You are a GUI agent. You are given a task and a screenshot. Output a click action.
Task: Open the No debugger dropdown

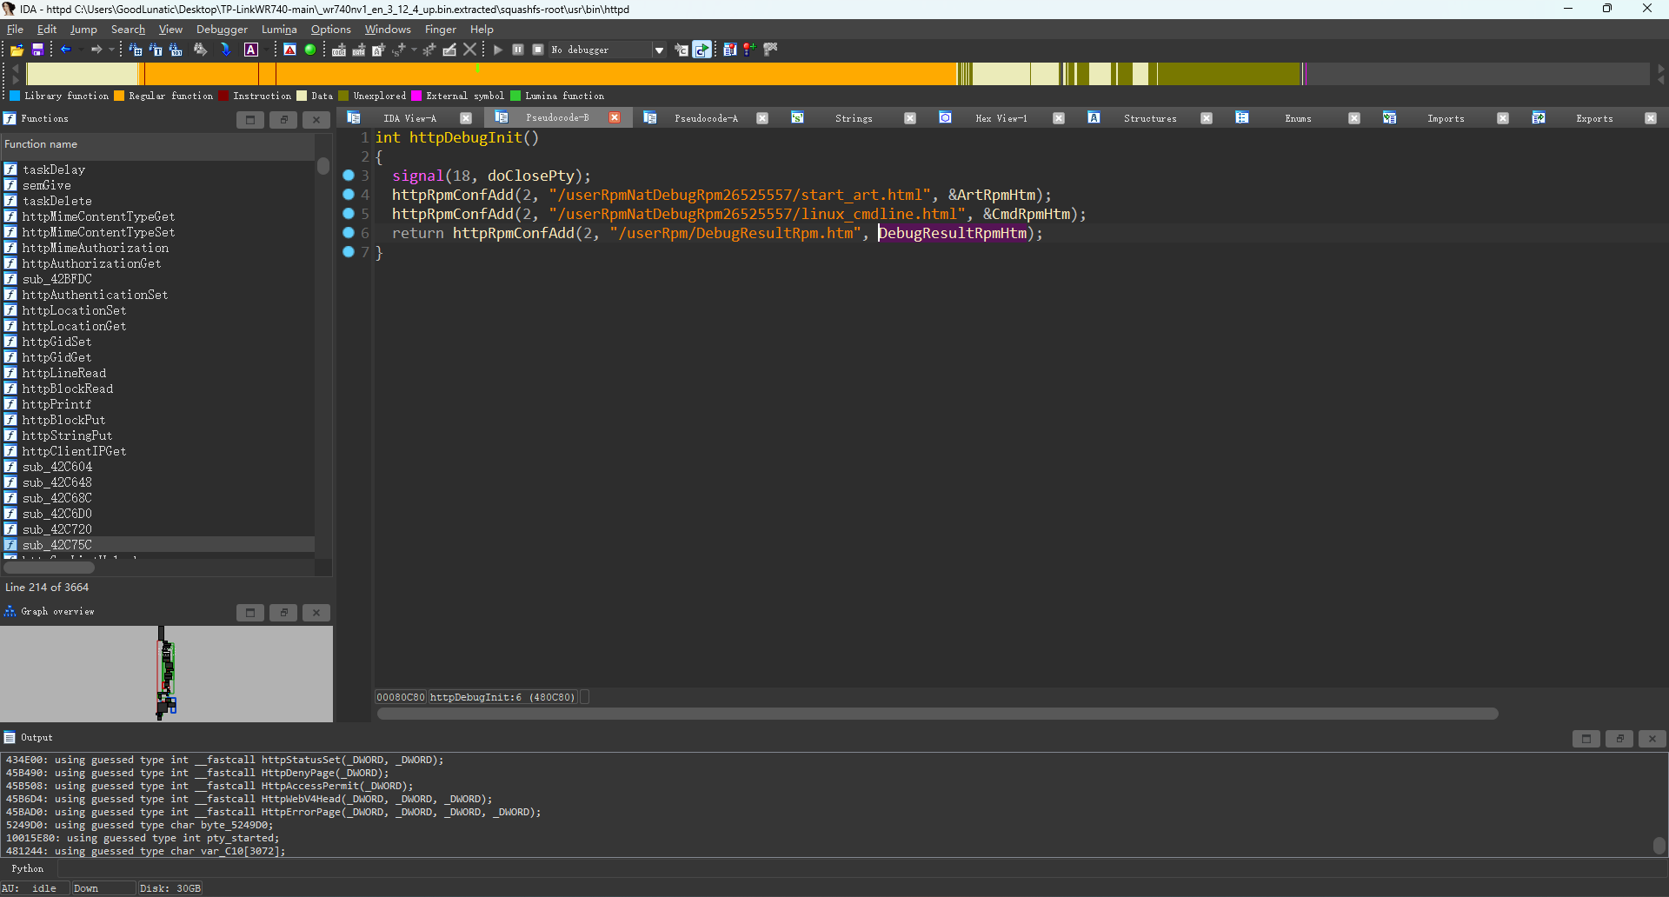(x=608, y=50)
